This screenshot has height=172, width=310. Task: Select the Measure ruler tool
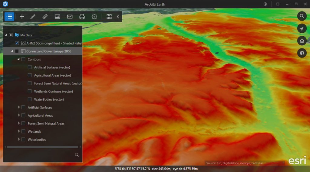pyautogui.click(x=45, y=17)
